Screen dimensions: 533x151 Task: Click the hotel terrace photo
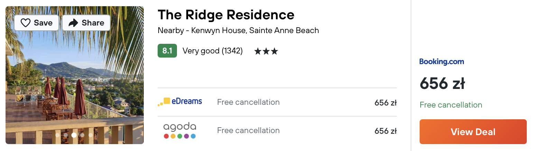click(x=75, y=75)
